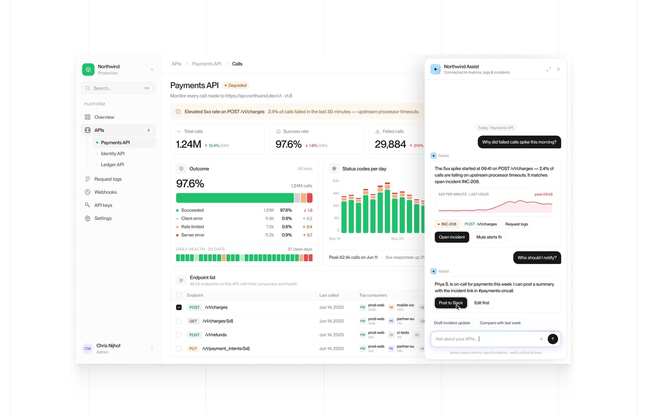The image size is (647, 416).
Task: Click the Settings gear icon in sidebar
Action: click(x=87, y=219)
